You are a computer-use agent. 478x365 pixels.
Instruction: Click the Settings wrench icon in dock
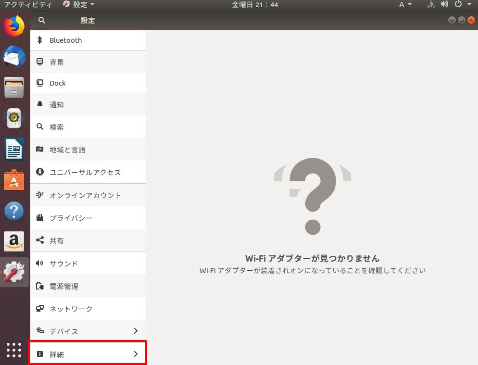[x=14, y=272]
